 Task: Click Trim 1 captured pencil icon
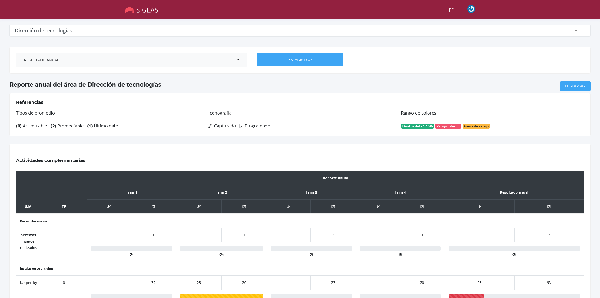click(109, 207)
